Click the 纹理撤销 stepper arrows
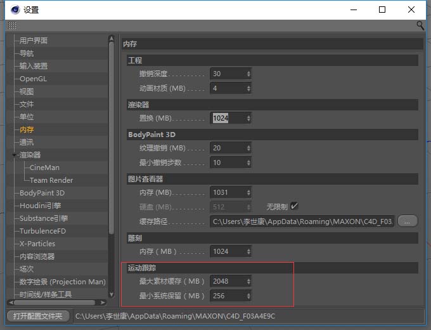This screenshot has width=431, height=330. click(x=248, y=148)
